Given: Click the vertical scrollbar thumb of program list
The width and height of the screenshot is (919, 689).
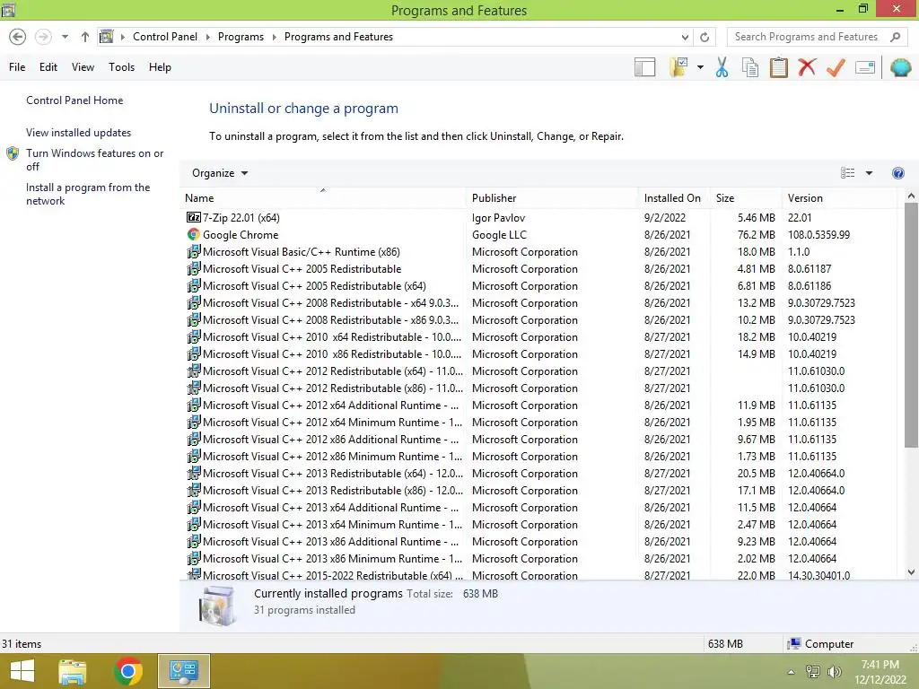Looking at the screenshot, I should coord(911,326).
